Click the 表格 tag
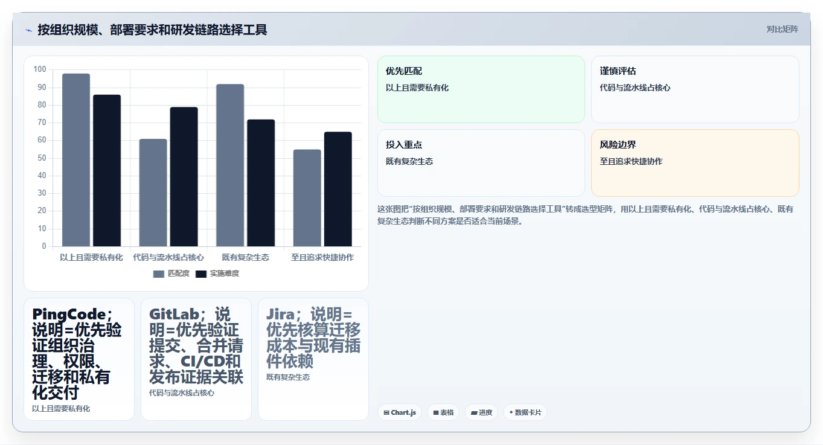This screenshot has height=445, width=823. point(443,412)
